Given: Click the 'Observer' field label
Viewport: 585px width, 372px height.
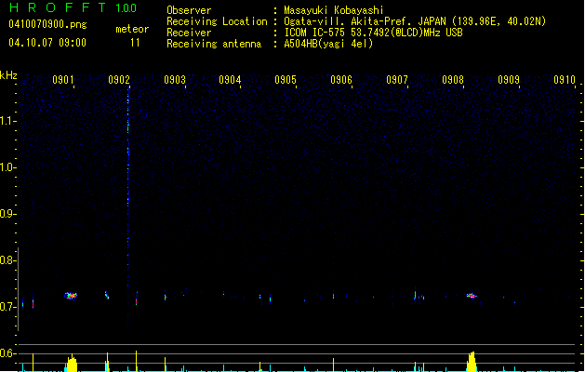Looking at the screenshot, I should click(x=189, y=10).
